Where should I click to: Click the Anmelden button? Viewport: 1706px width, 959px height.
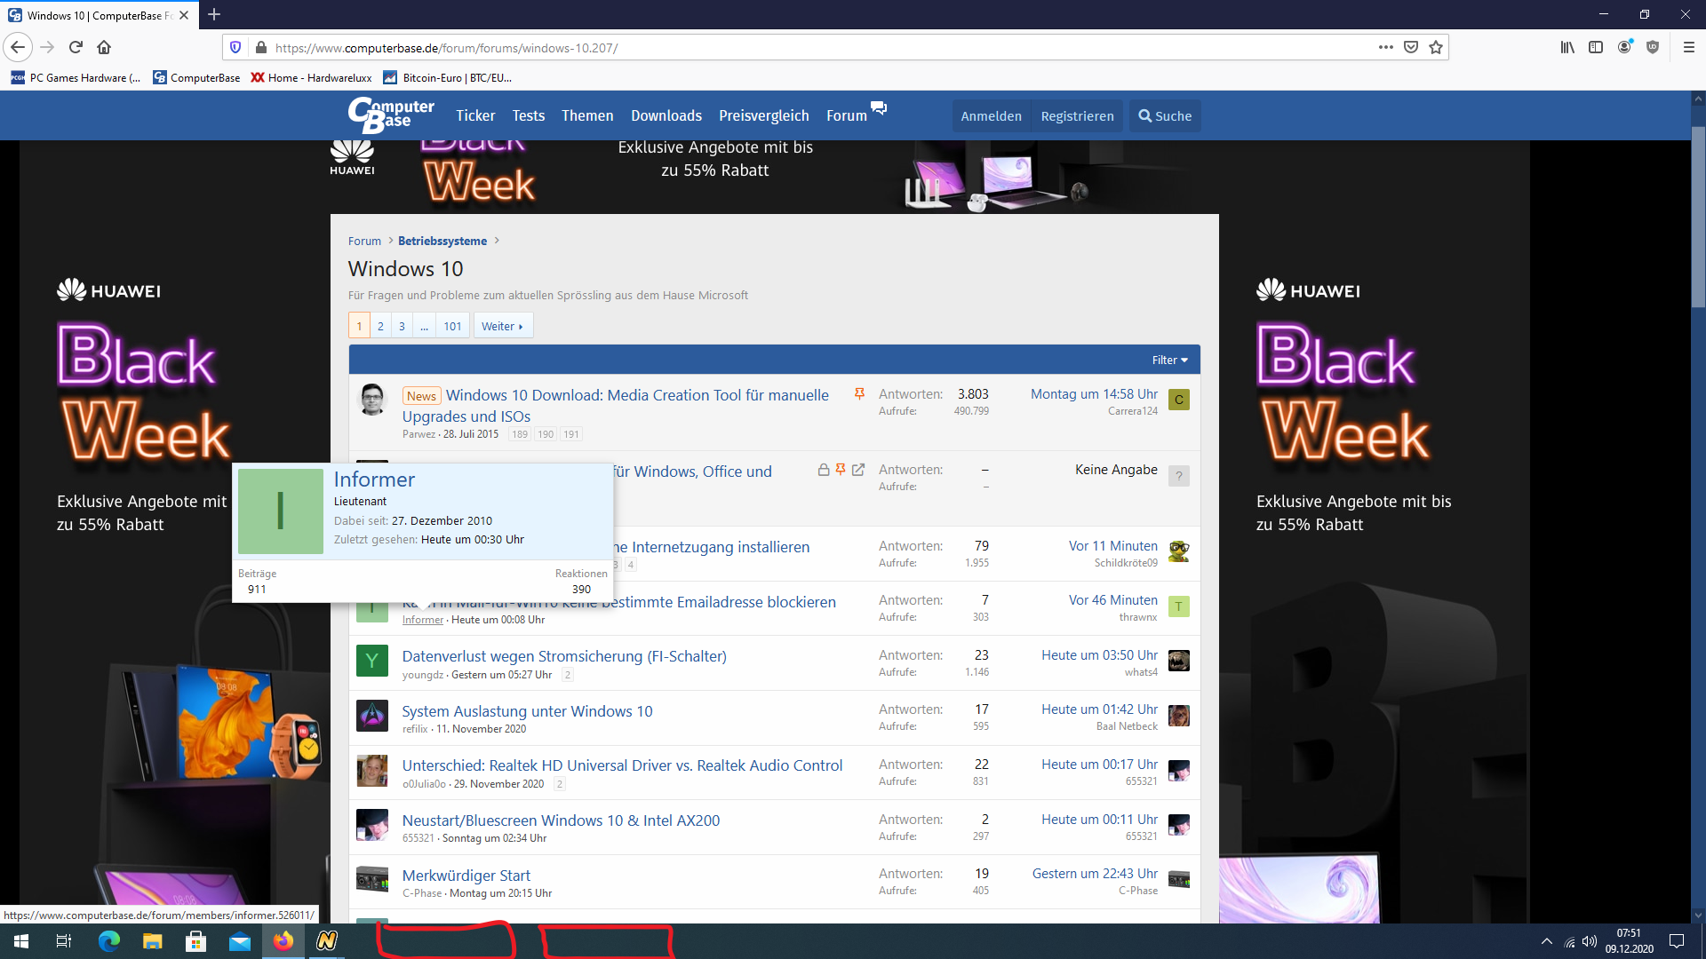[991, 116]
